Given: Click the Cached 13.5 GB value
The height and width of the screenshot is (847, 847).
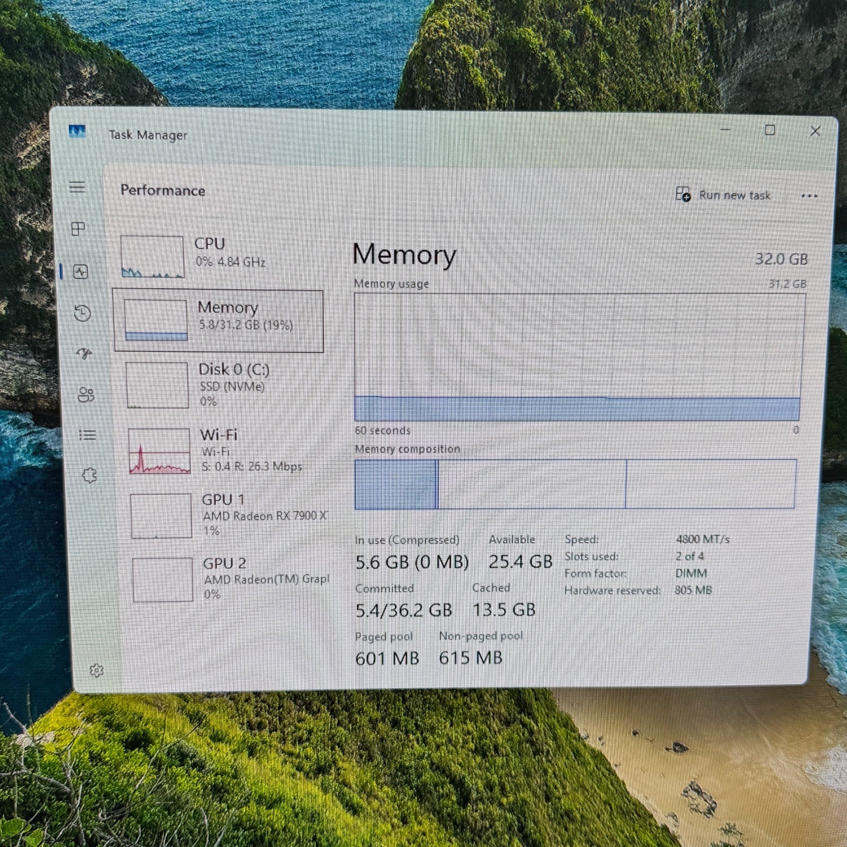Looking at the screenshot, I should 504,610.
